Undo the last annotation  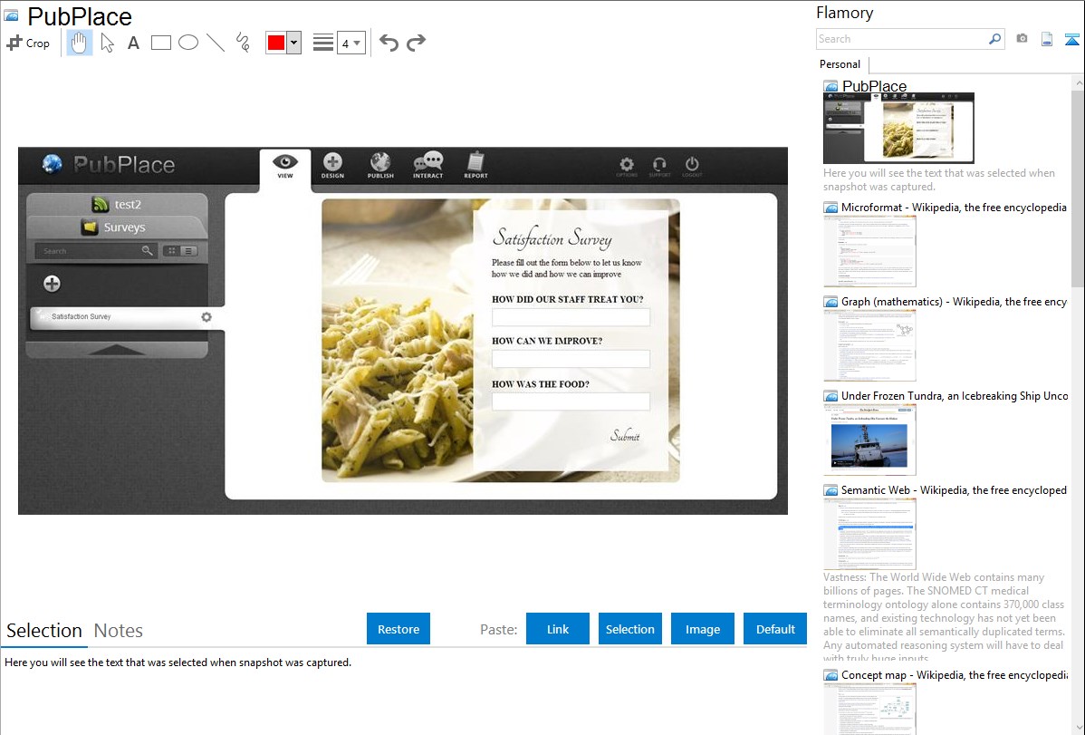coord(389,43)
